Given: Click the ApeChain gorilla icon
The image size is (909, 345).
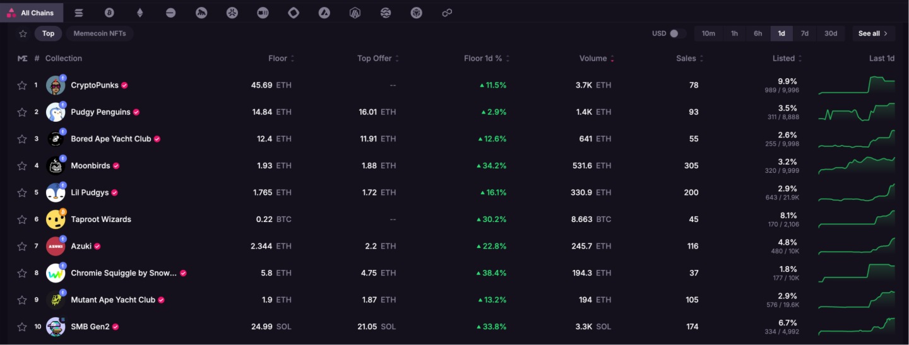Looking at the screenshot, I should pos(201,13).
